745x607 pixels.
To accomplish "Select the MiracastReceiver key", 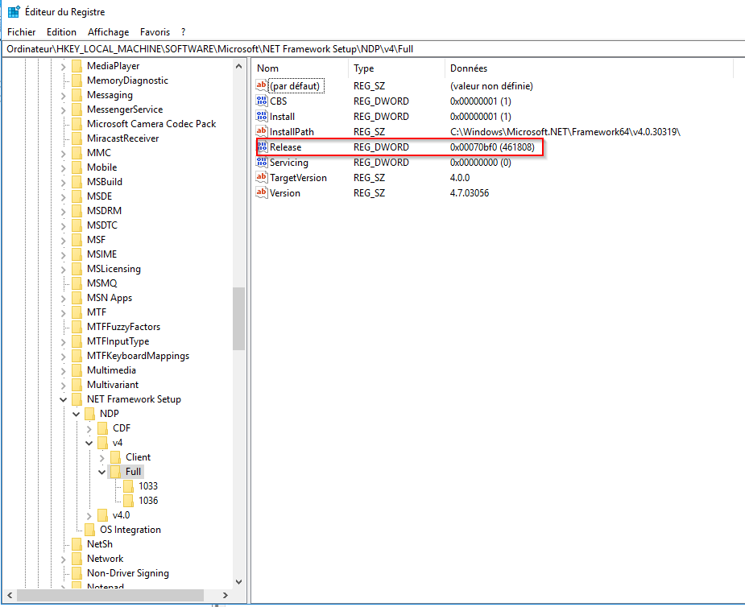I will pyautogui.click(x=122, y=138).
